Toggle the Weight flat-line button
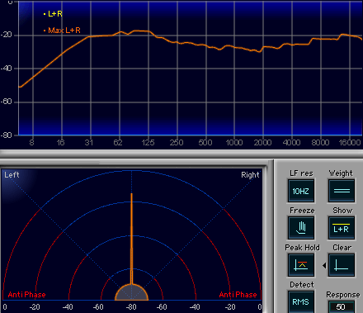Viewport: 363px width, 313px height. (342, 191)
